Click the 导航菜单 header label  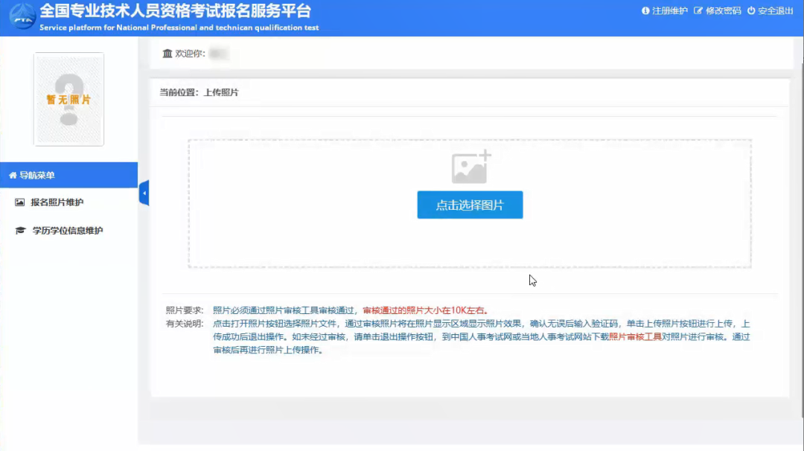coord(37,176)
